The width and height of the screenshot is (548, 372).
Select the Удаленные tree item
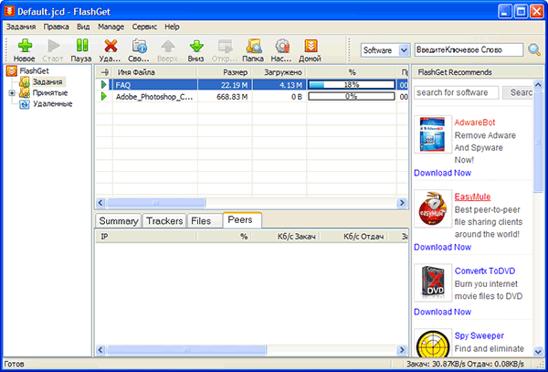[x=52, y=104]
